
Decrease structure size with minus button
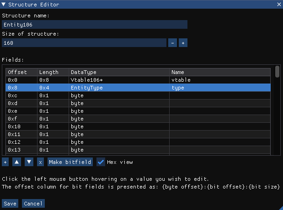click(173, 43)
